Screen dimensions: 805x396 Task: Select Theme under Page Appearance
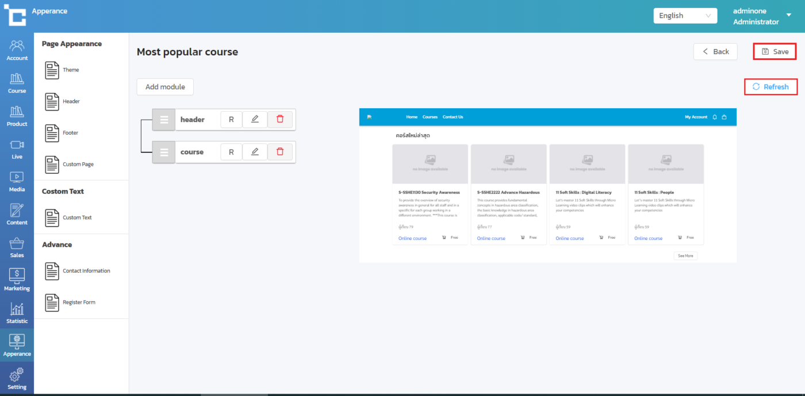click(x=71, y=70)
